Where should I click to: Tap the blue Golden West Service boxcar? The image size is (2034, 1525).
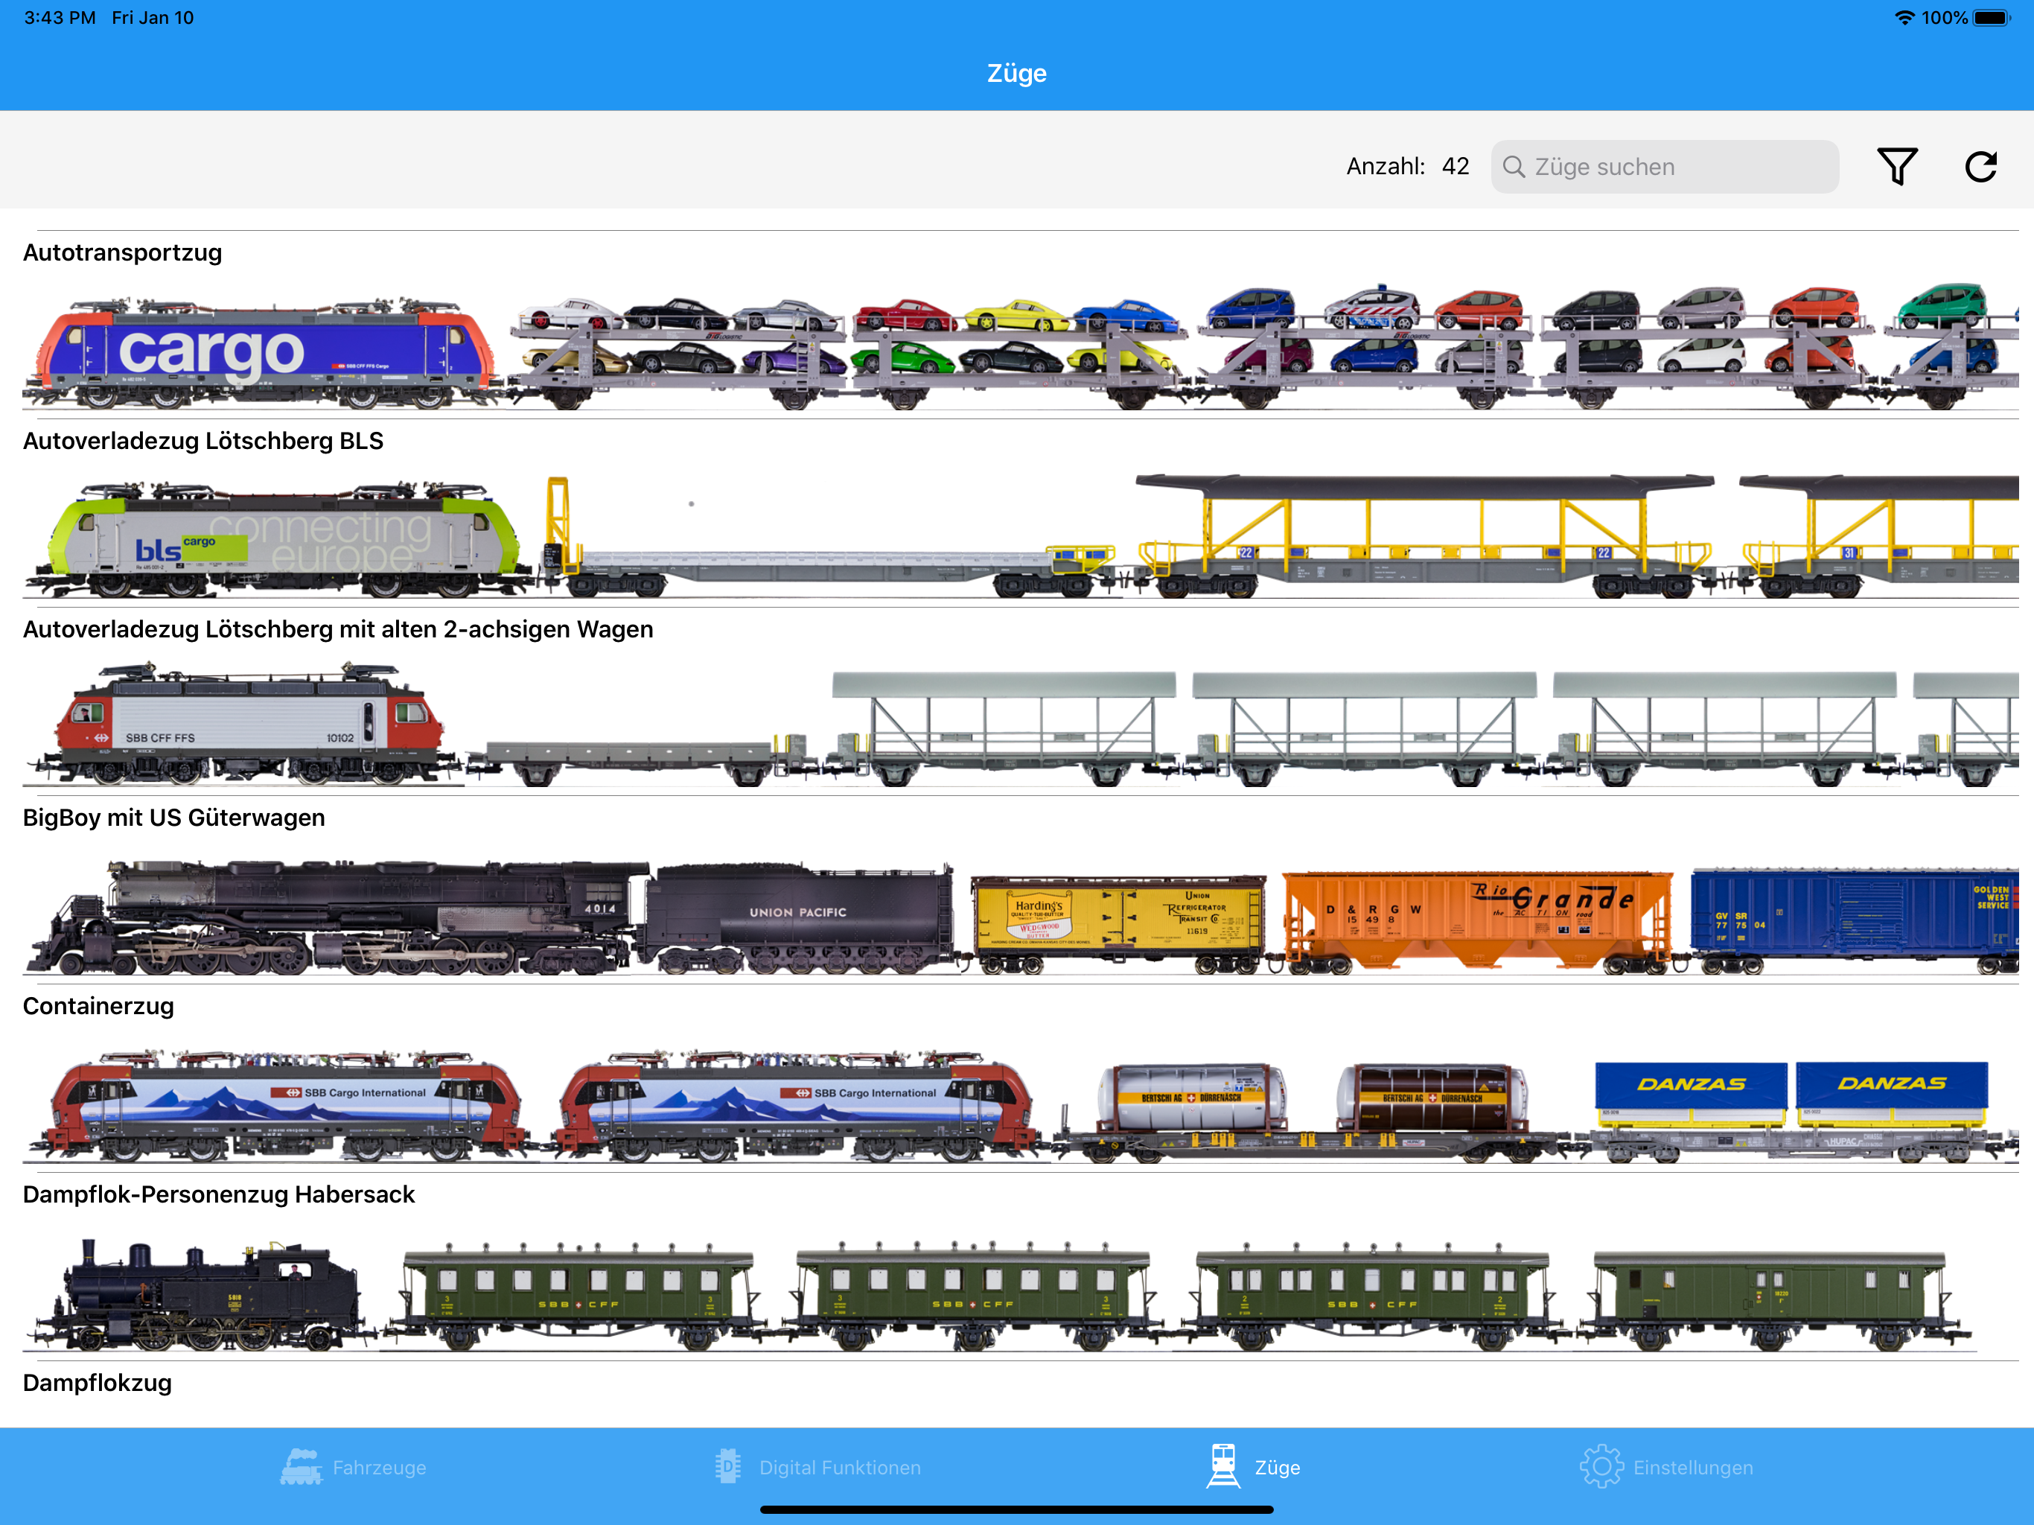[1855, 920]
